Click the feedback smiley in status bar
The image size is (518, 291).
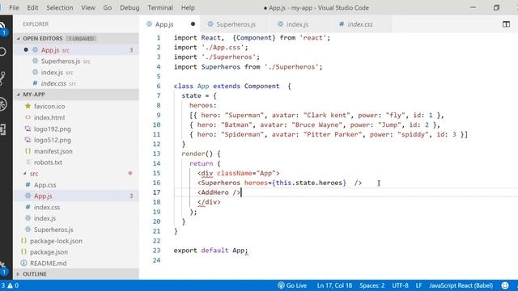click(x=505, y=285)
